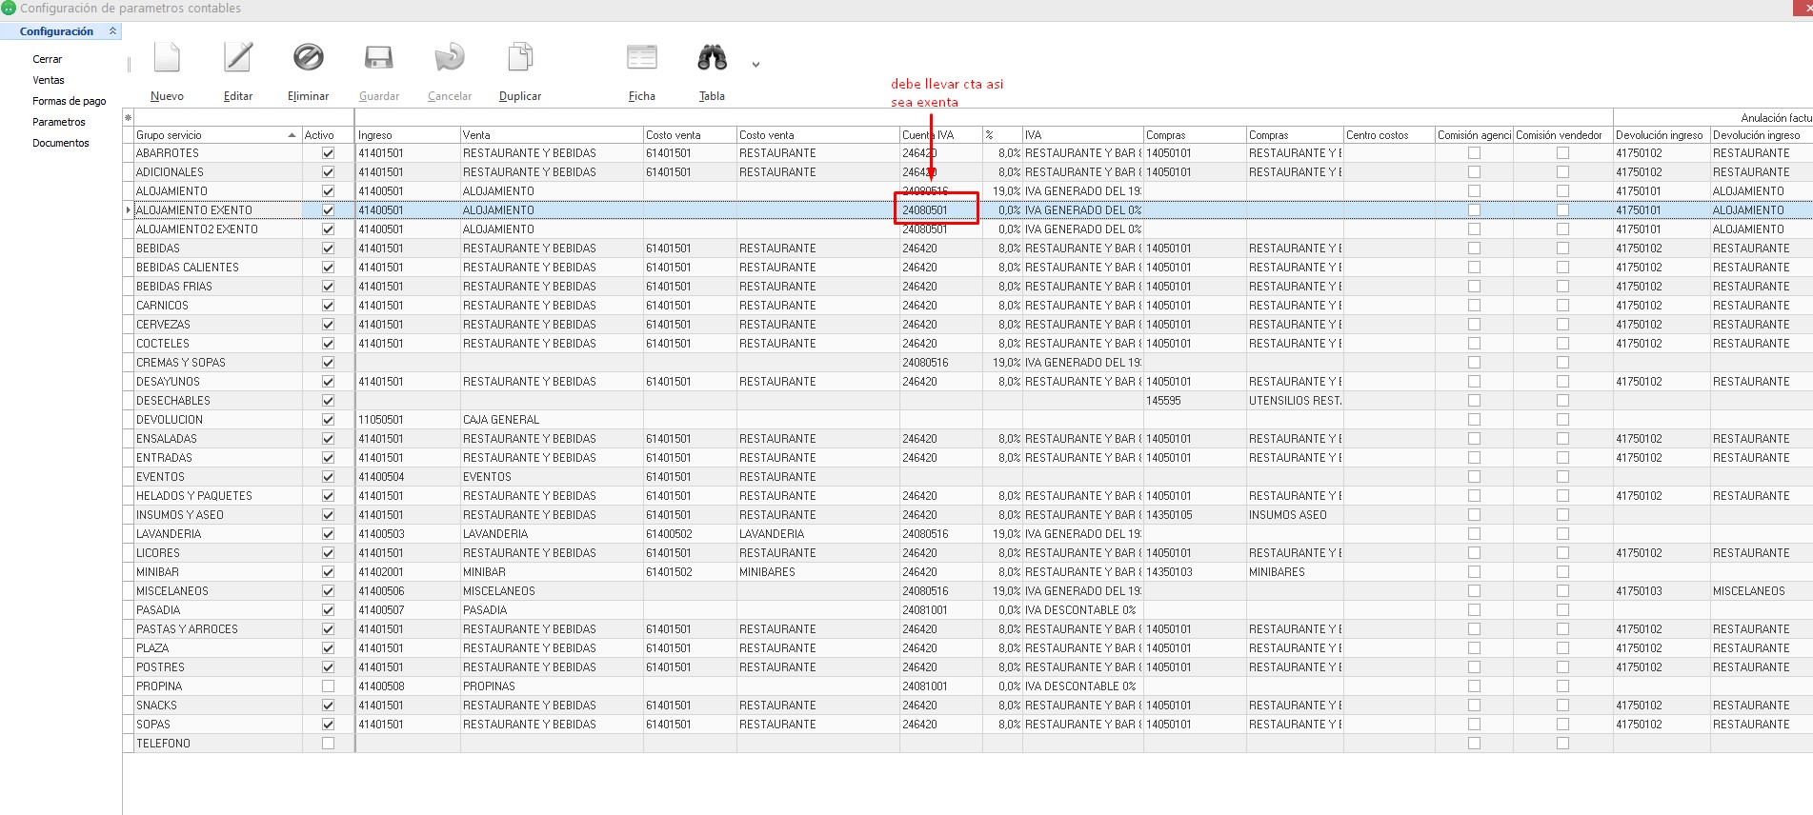Click the Cerrar link in sidebar
Viewport: 1813px width, 815px height.
tap(47, 59)
